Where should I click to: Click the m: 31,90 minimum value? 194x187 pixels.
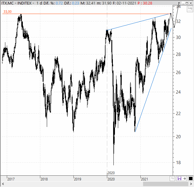pos(104,3)
